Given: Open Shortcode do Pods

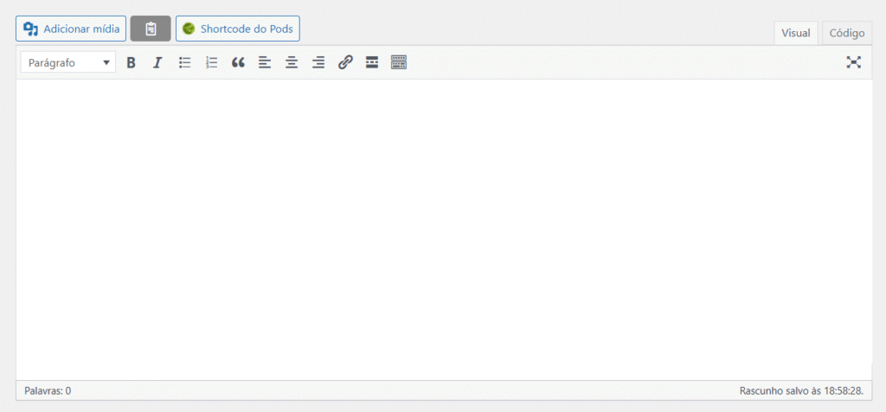Looking at the screenshot, I should click(238, 29).
